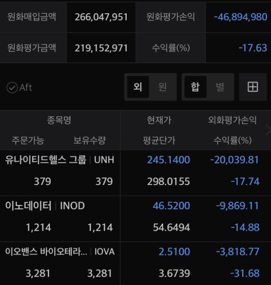Viewport: 271px width, 285px height.
Task: Click IOVA loss value -3,818.77
Action: 238,252
